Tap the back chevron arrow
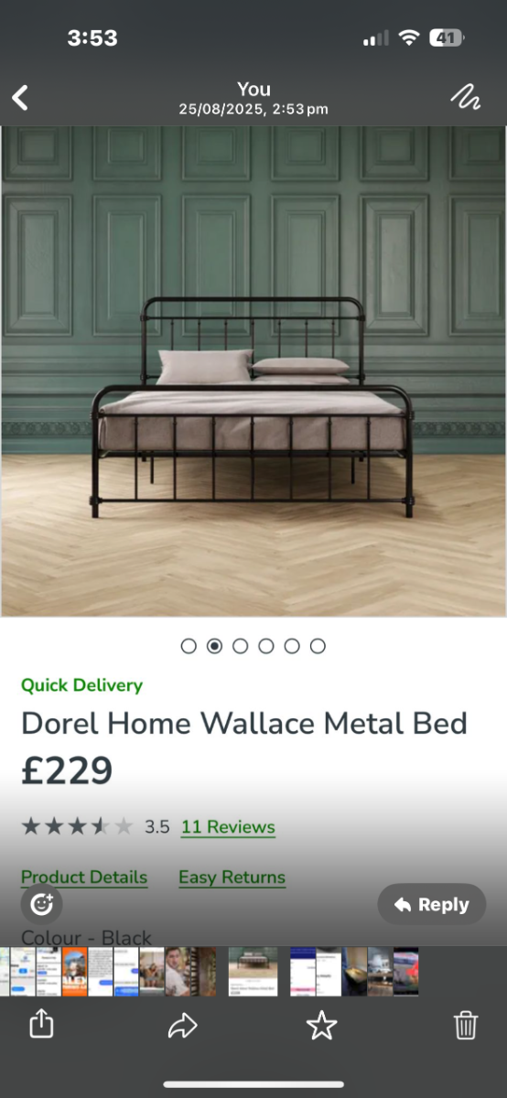 (x=20, y=98)
